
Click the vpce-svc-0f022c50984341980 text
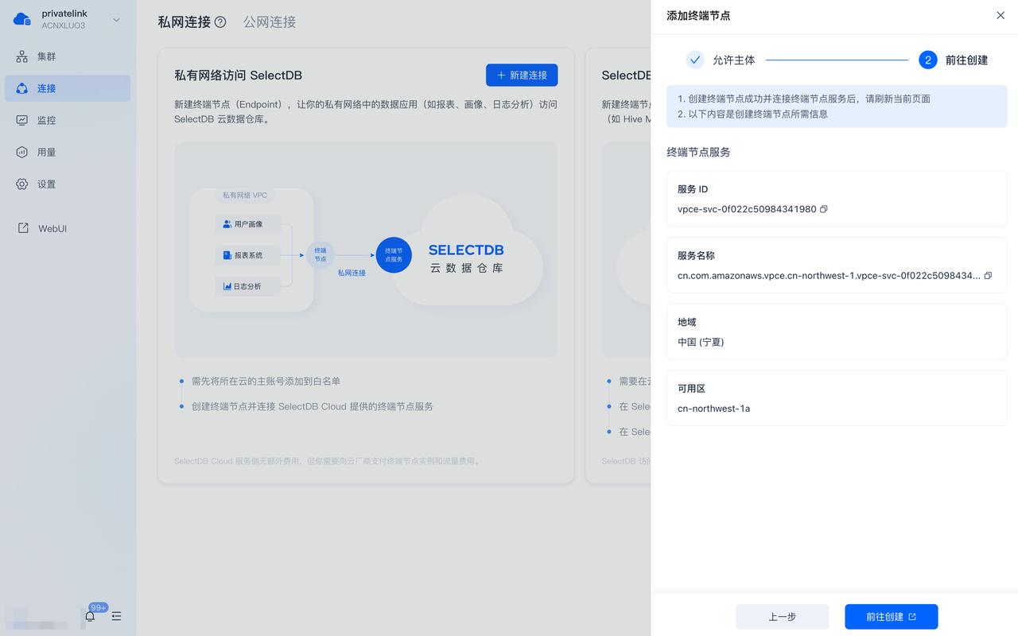click(x=747, y=209)
